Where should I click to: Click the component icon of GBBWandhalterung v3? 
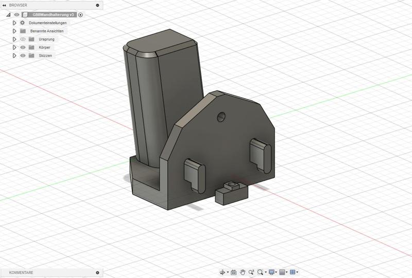point(25,15)
